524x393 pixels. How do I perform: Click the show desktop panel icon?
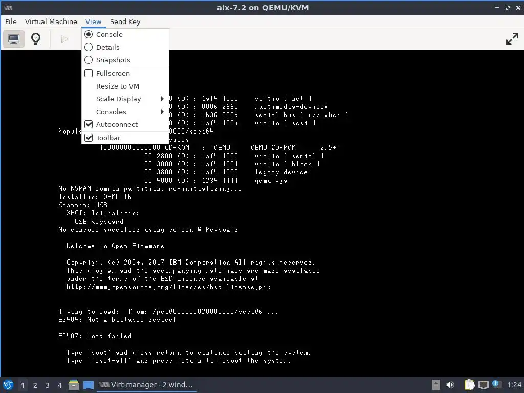coord(88,385)
